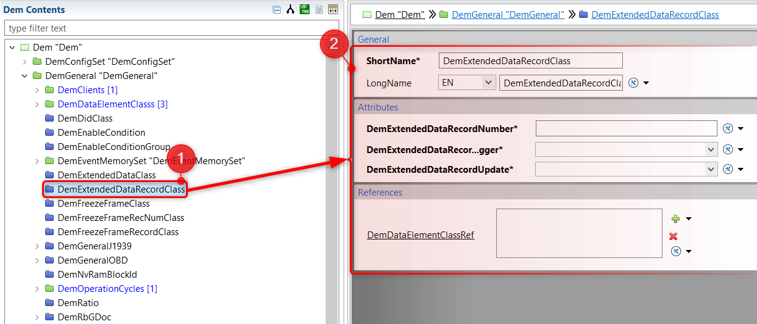Click the type filter text field

pyautogui.click(x=171, y=28)
